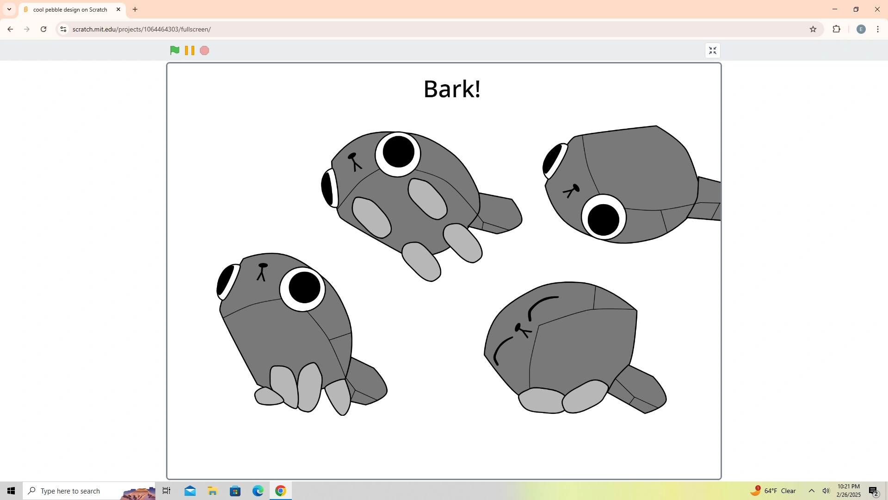This screenshot has height=500, width=888.
Task: Open site information icon in the address bar
Action: [63, 29]
